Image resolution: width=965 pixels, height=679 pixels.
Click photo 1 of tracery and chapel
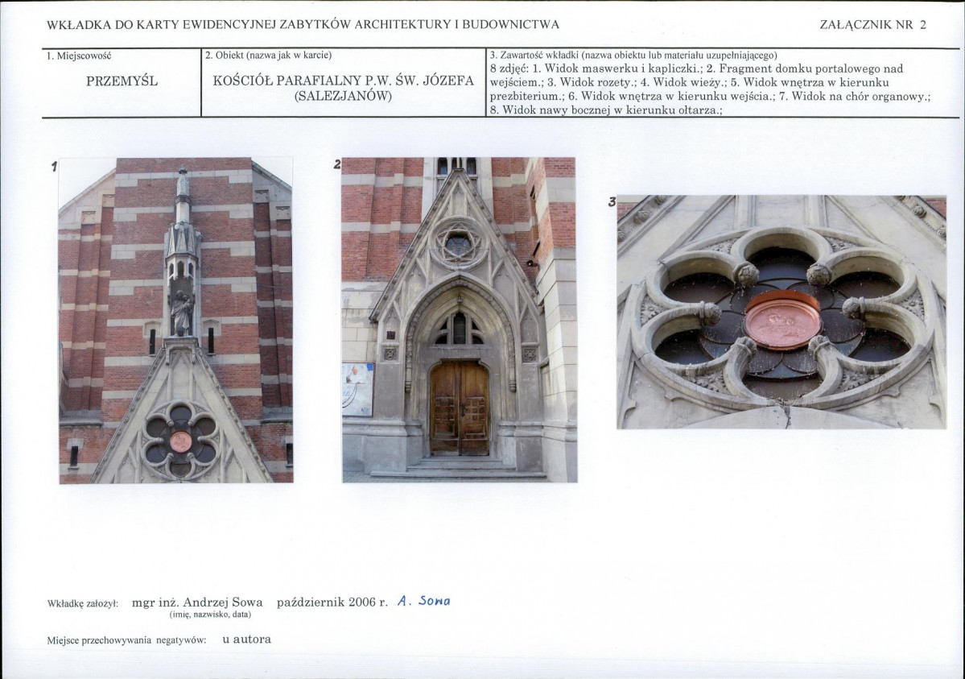(176, 321)
